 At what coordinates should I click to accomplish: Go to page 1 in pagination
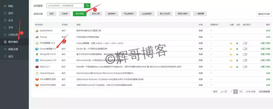(x=231, y=92)
